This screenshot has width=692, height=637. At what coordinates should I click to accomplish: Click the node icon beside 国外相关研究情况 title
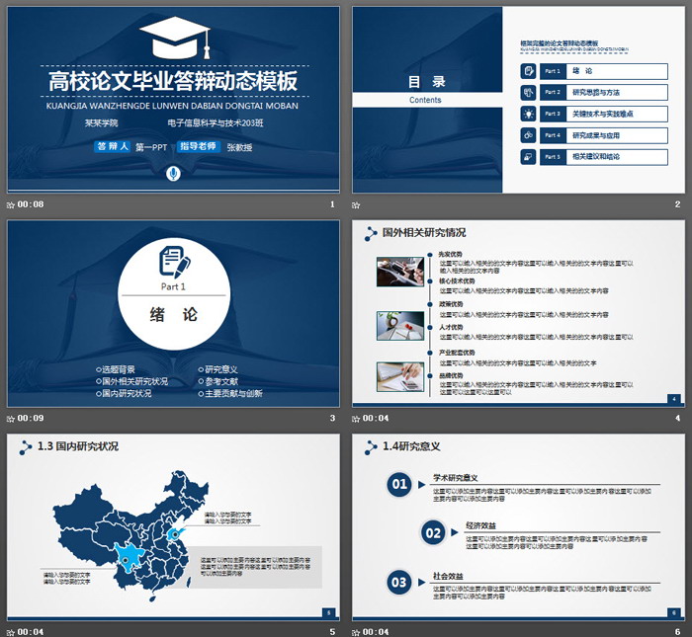coord(371,234)
